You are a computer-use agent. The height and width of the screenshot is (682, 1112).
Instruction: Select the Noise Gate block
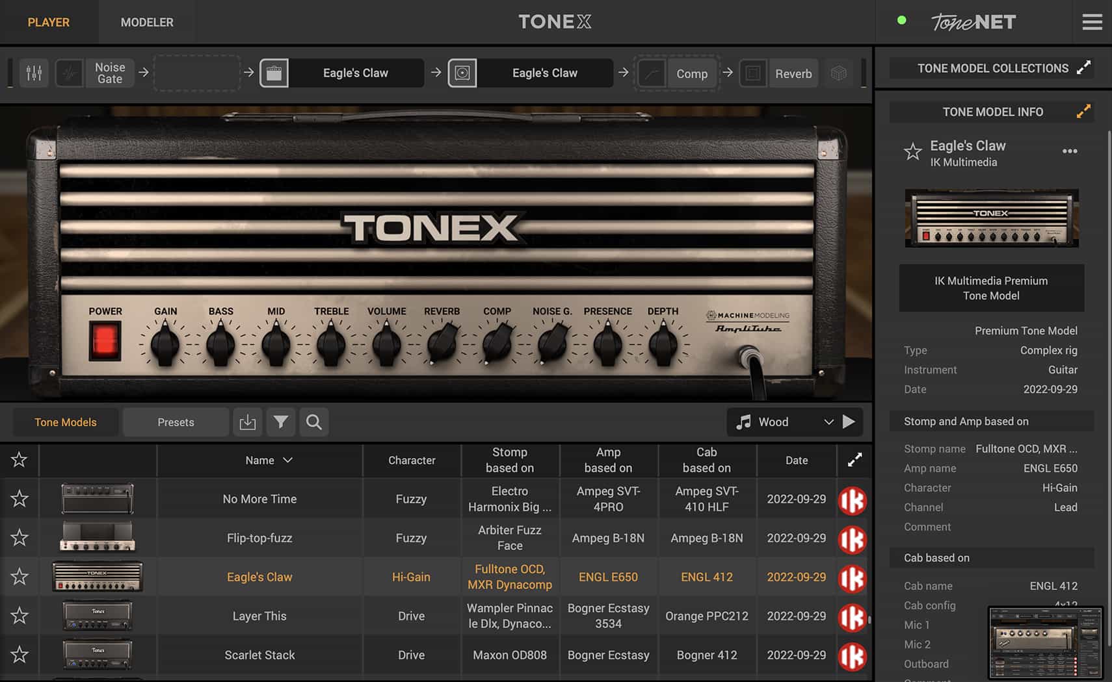click(x=109, y=73)
